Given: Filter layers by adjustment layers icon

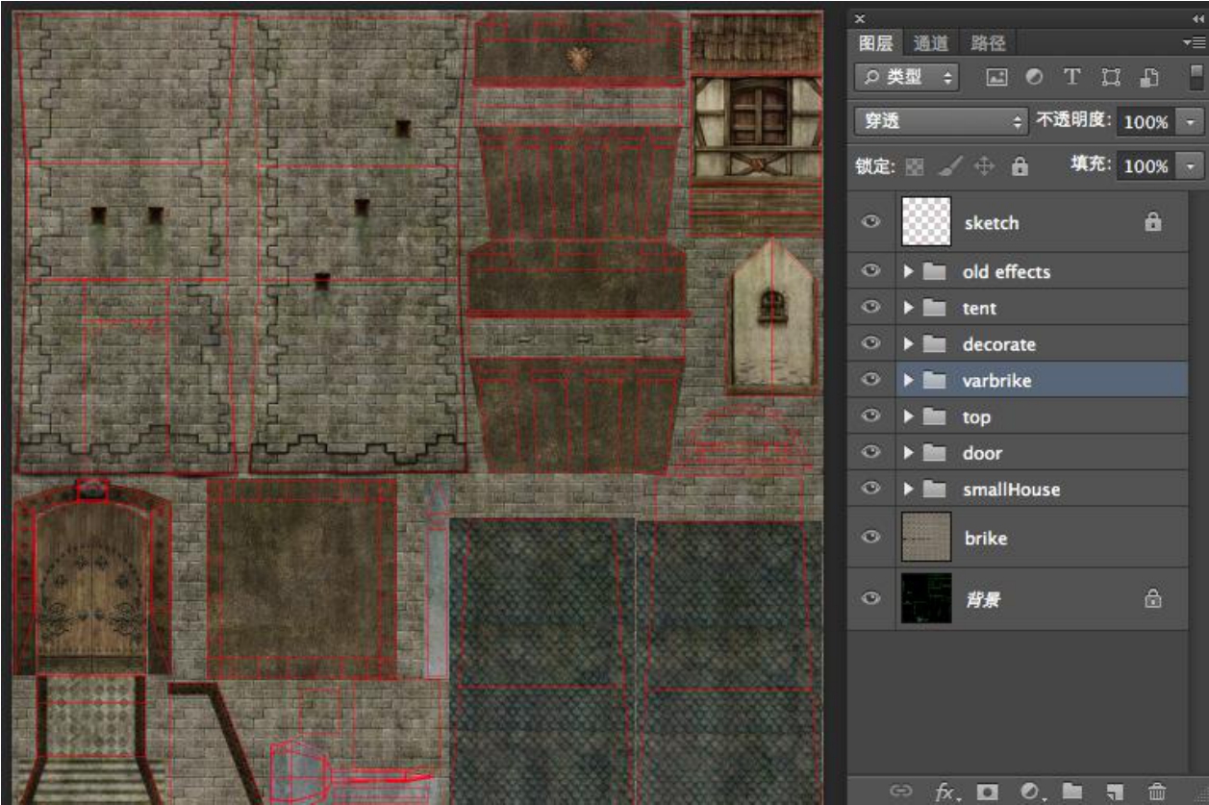Looking at the screenshot, I should [1034, 77].
